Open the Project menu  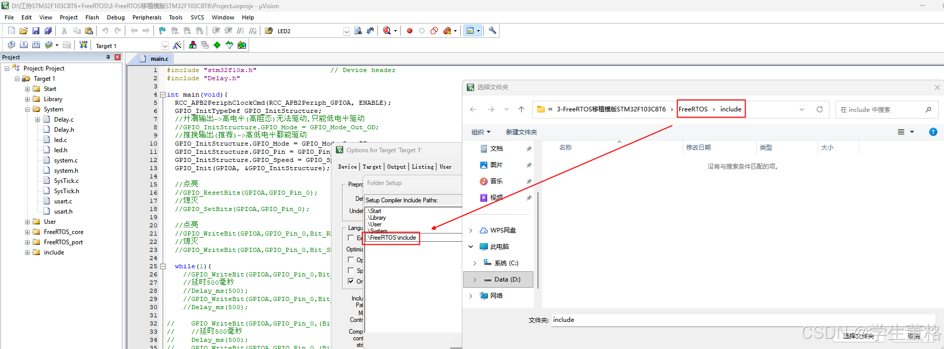pos(69,17)
